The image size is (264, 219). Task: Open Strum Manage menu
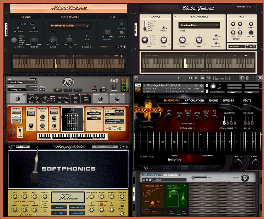33,79
